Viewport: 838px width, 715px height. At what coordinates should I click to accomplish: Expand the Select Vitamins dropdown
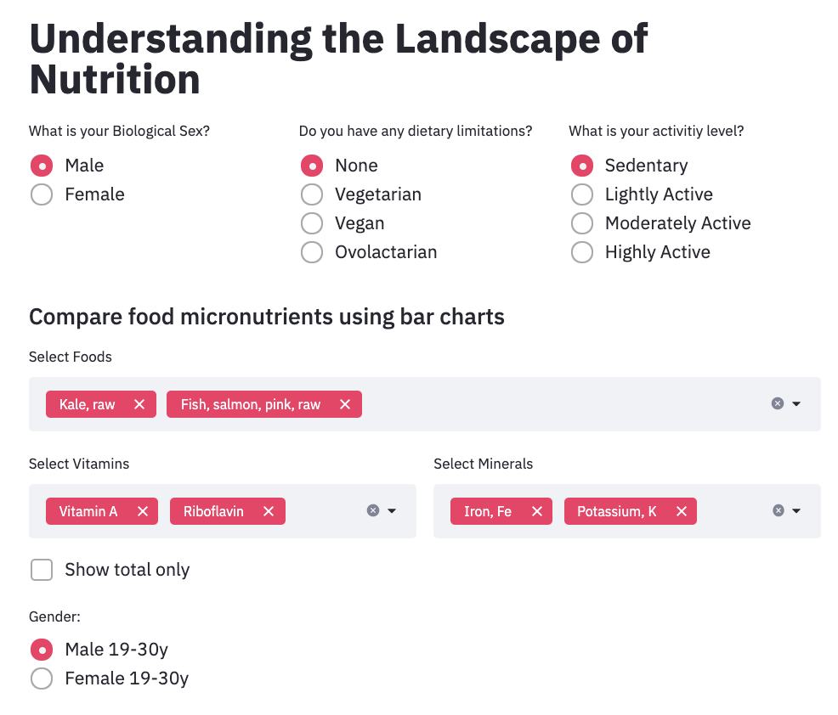[x=392, y=510]
